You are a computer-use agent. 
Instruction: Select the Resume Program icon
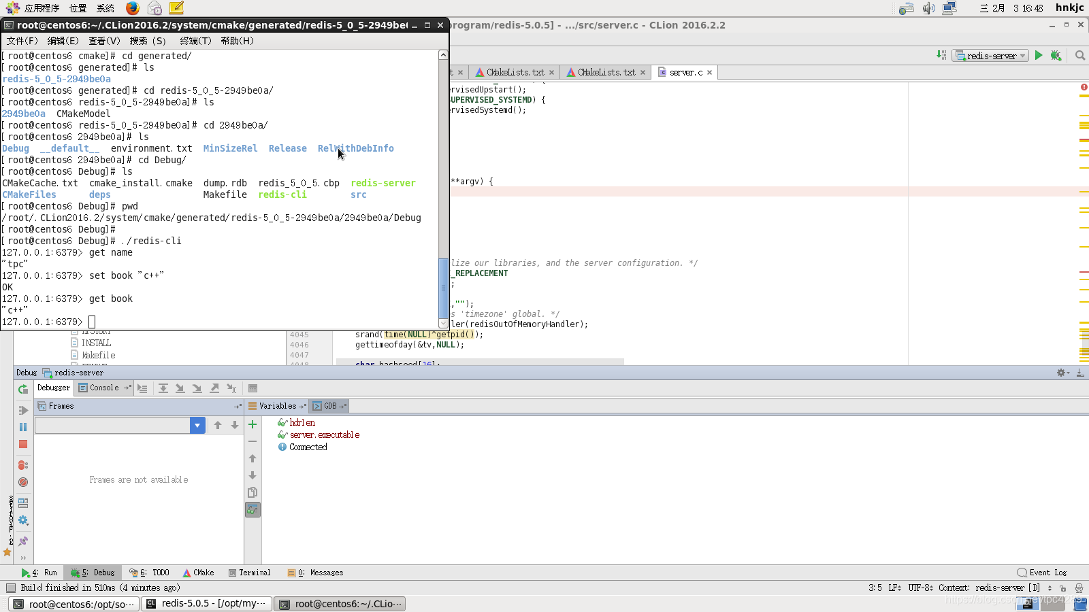pos(22,409)
